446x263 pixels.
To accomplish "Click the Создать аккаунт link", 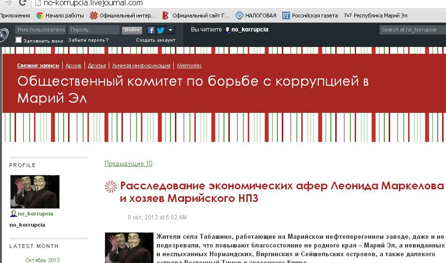I will [x=155, y=40].
